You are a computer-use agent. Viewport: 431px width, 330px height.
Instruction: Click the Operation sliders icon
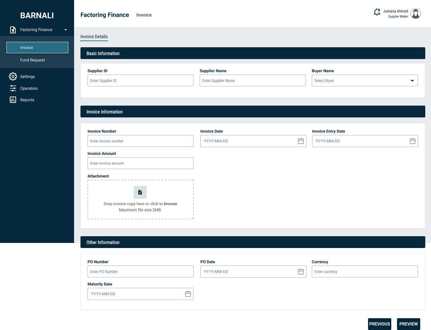(13, 88)
